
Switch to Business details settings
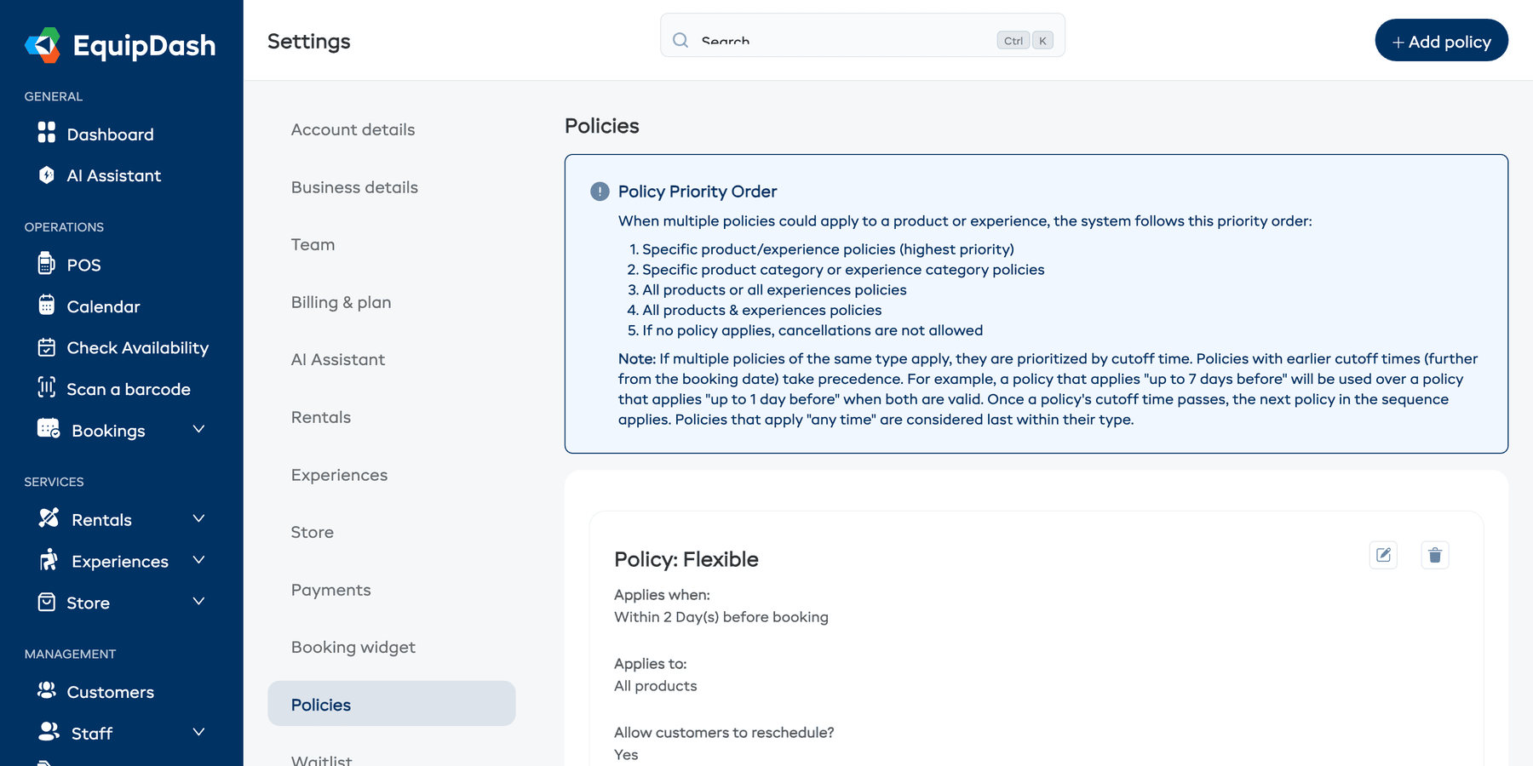(x=354, y=187)
